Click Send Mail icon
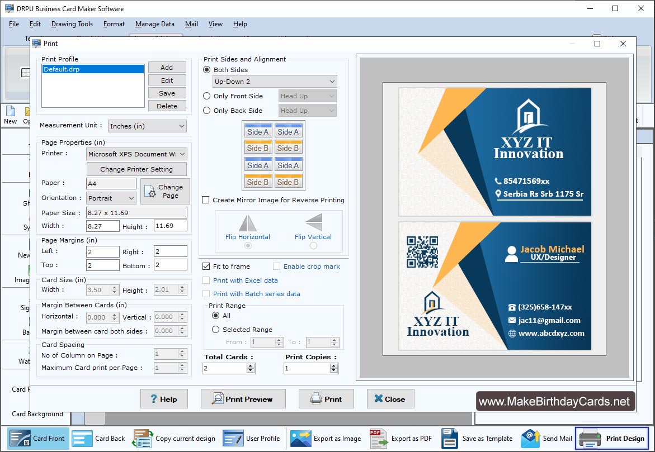The width and height of the screenshot is (655, 452). click(x=530, y=438)
